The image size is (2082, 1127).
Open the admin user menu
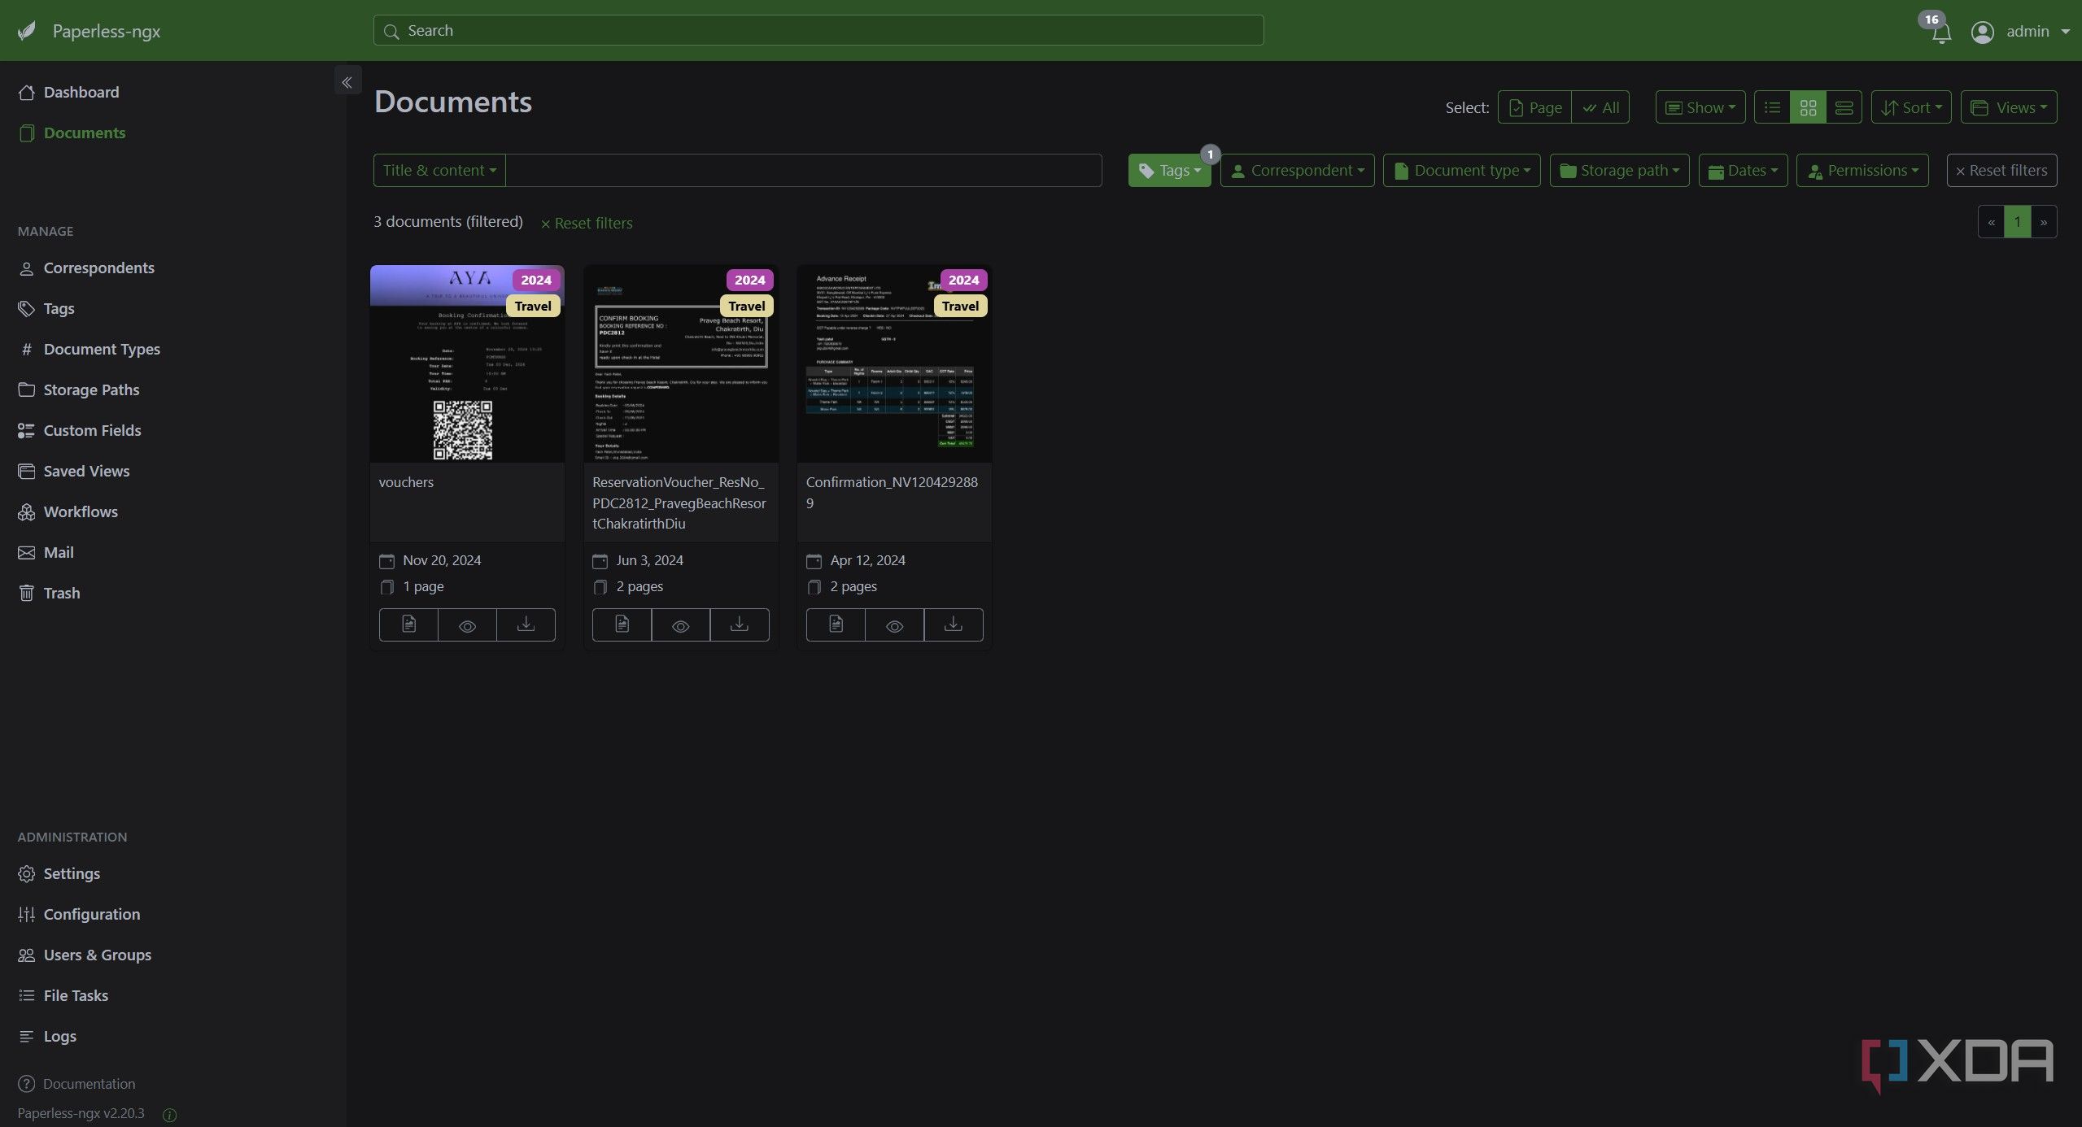pos(2021,32)
